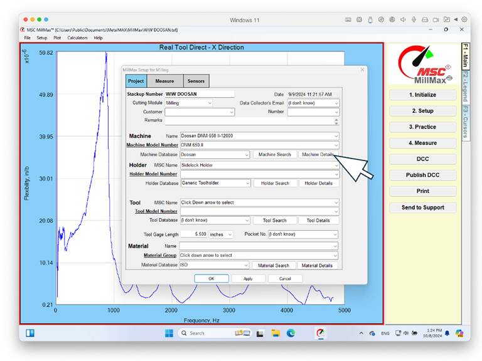
Task: Open the Setup menu
Action: pos(42,38)
